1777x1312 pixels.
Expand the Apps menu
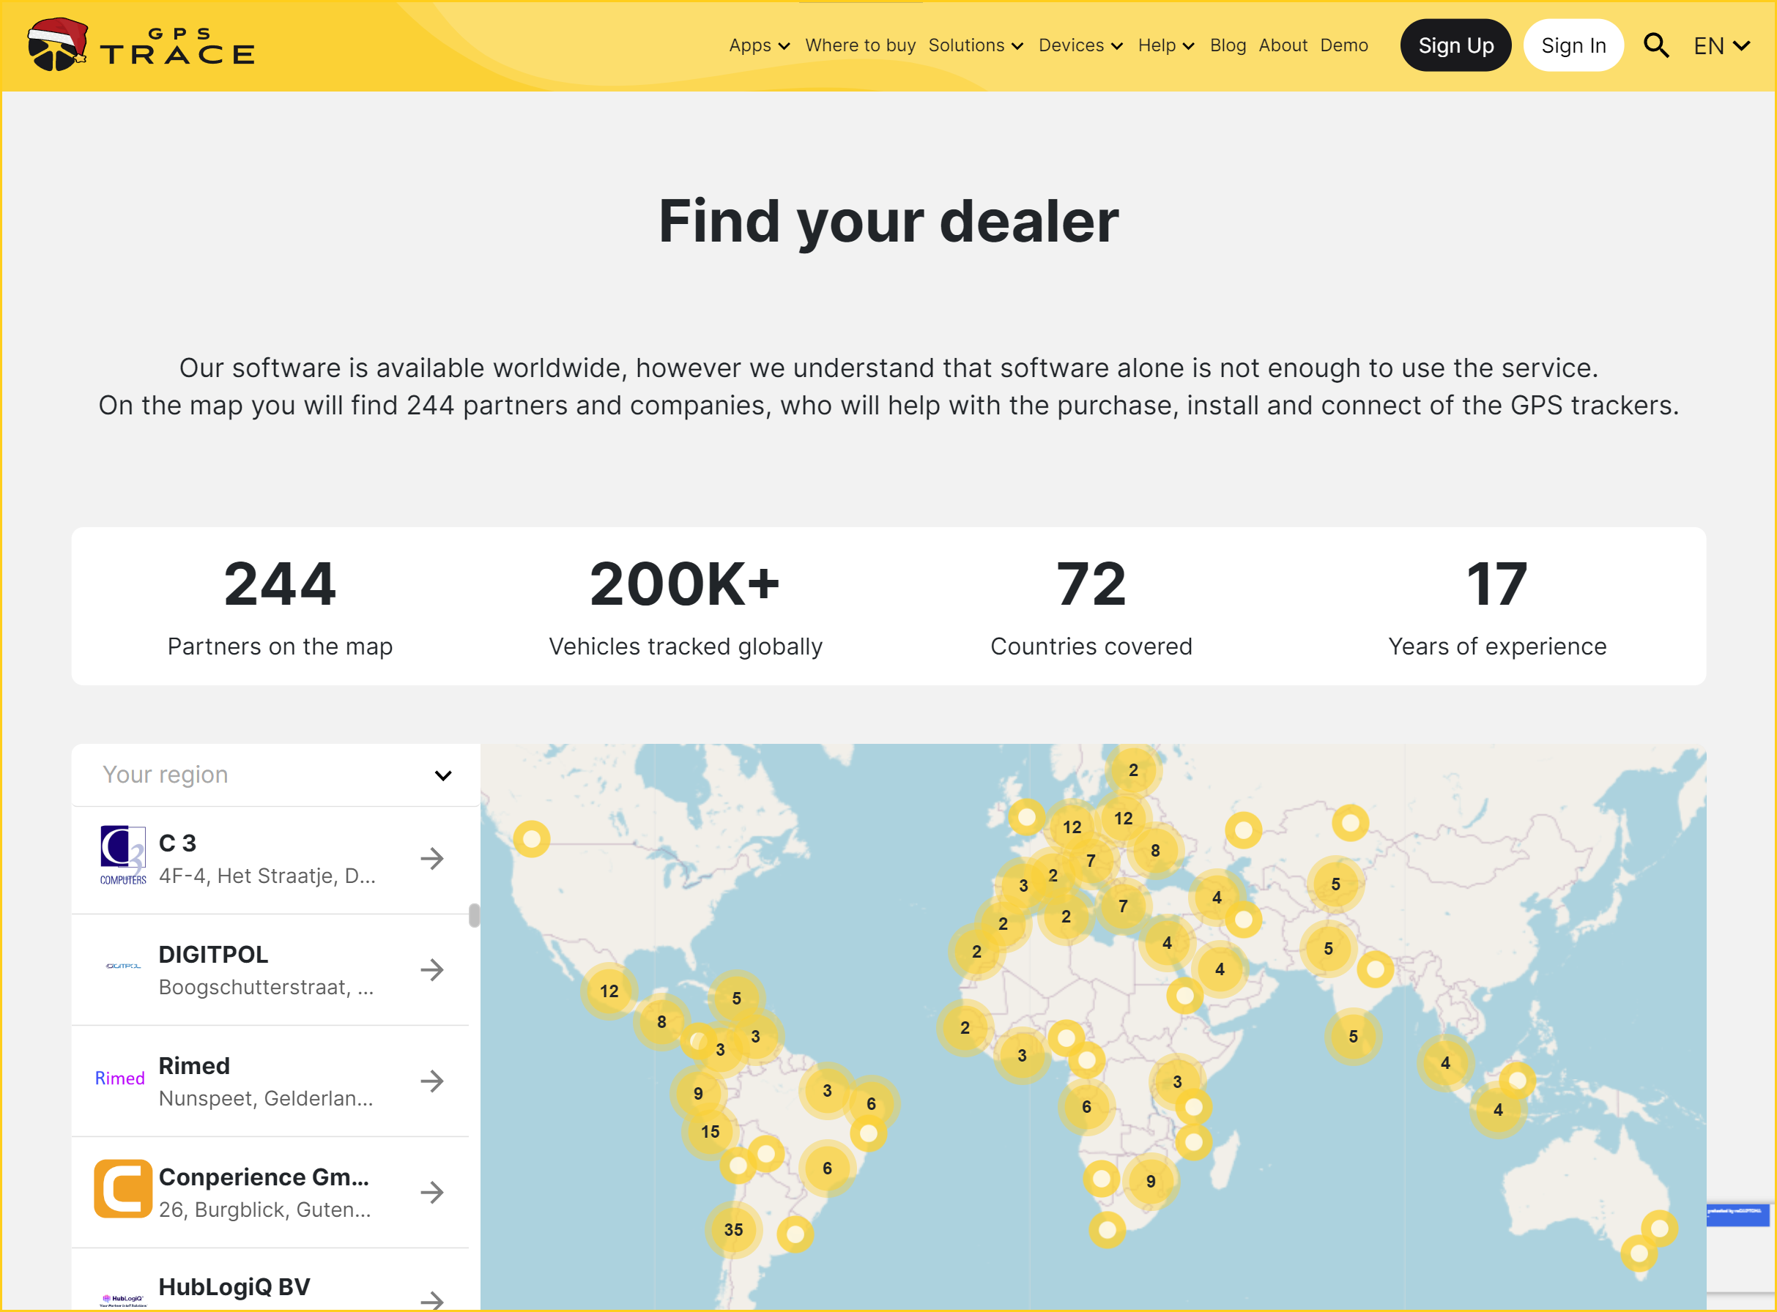point(759,45)
